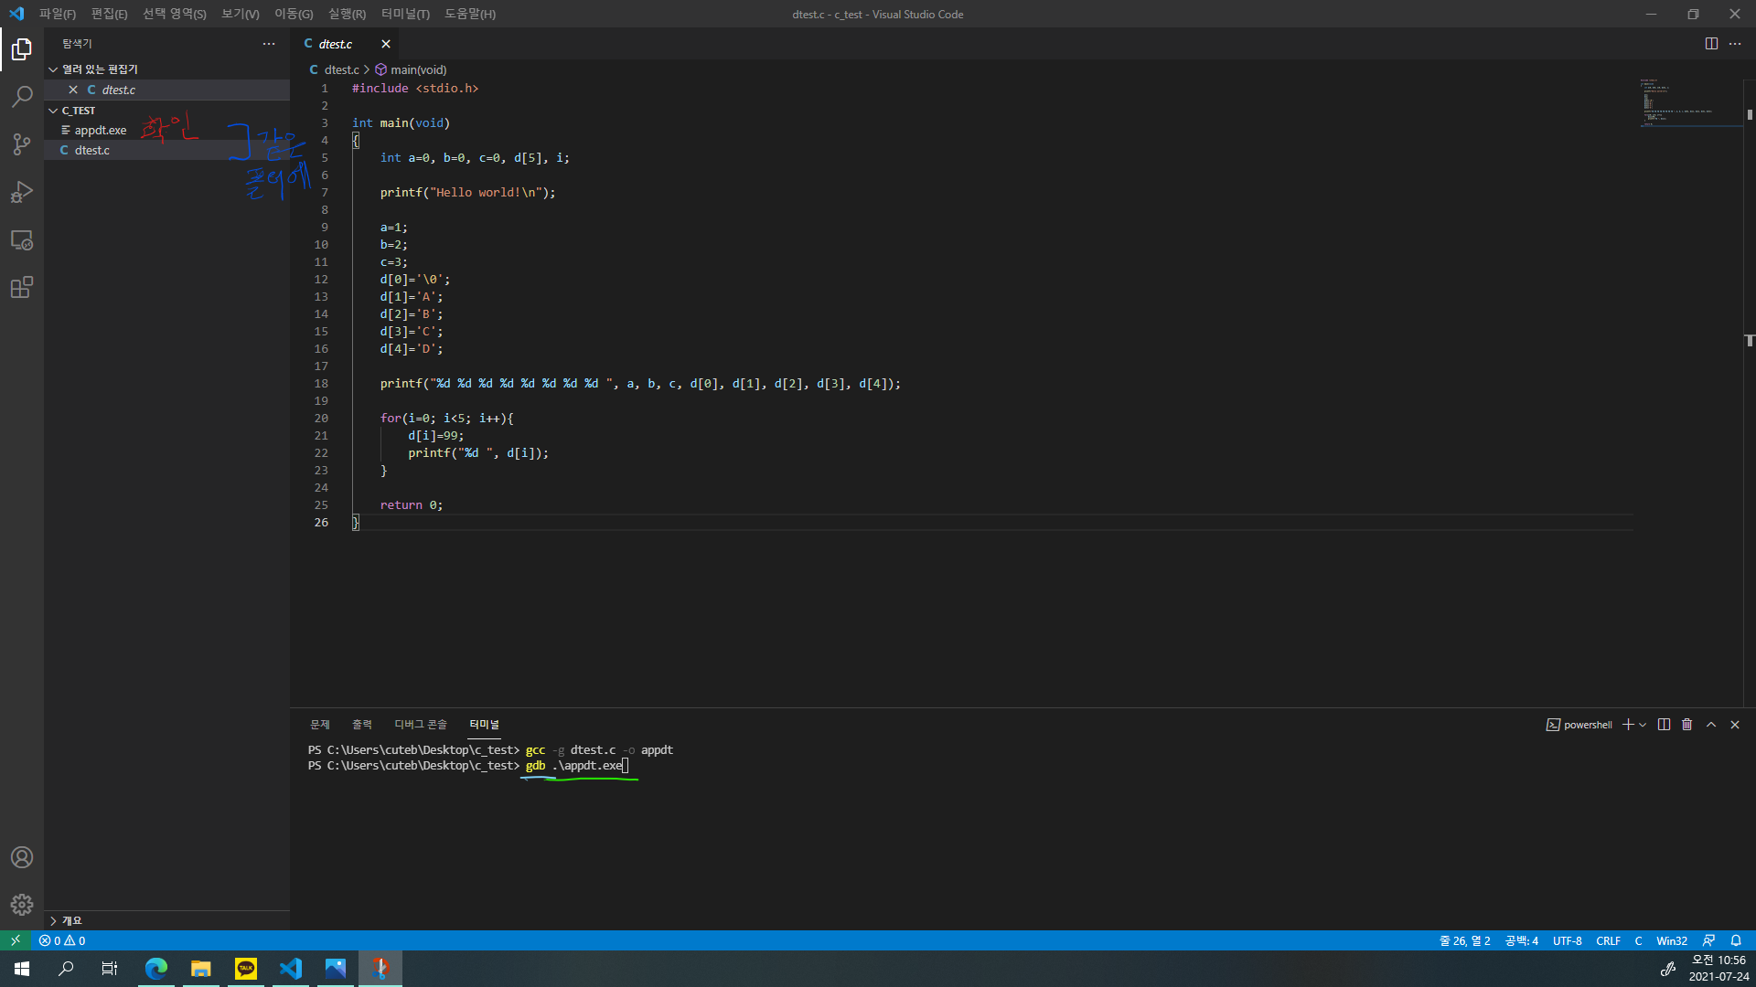1756x987 pixels.
Task: Click CRLF line ending in status bar
Action: (1608, 940)
